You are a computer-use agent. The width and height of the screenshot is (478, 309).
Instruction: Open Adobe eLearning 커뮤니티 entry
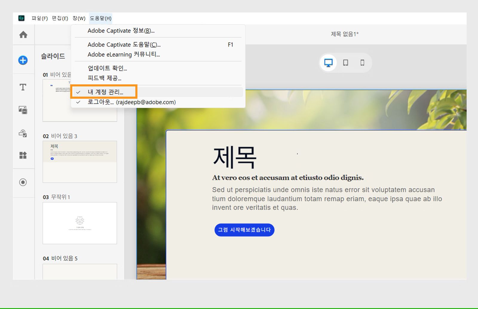click(158, 54)
